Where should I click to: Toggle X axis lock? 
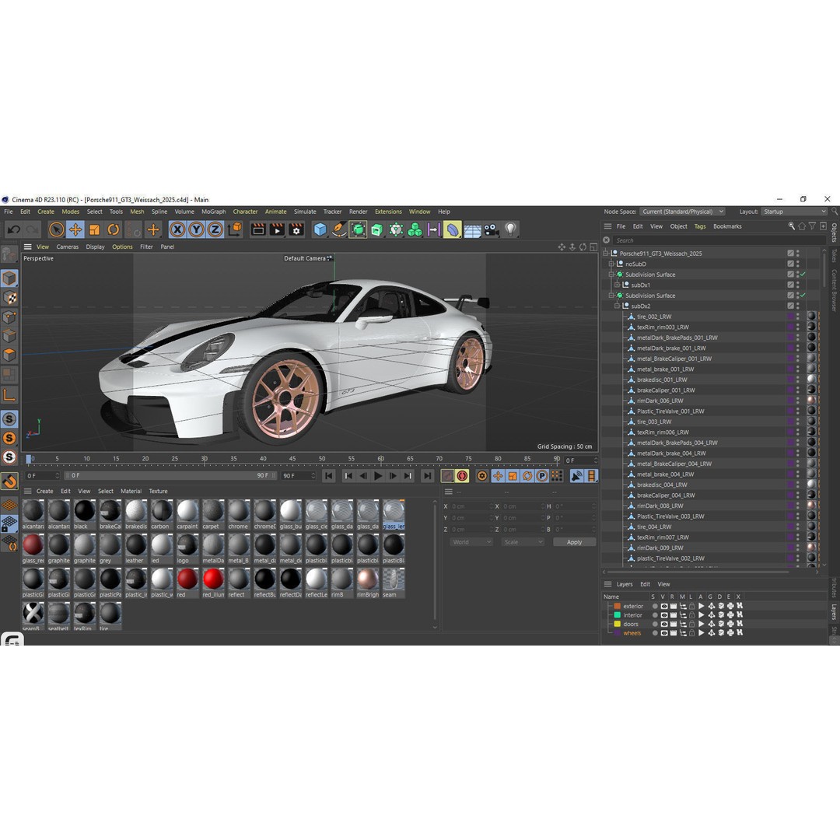pos(177,229)
